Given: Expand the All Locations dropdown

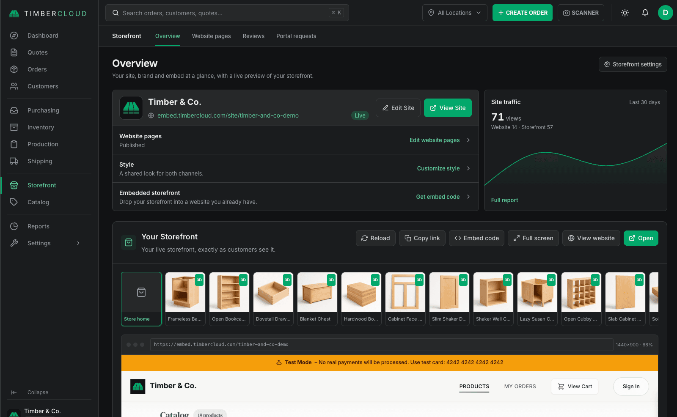Looking at the screenshot, I should tap(455, 13).
